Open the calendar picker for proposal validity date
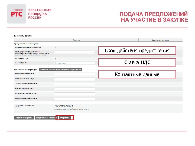Image resolution: width=195 pixels, height=146 pixels. tap(94, 52)
